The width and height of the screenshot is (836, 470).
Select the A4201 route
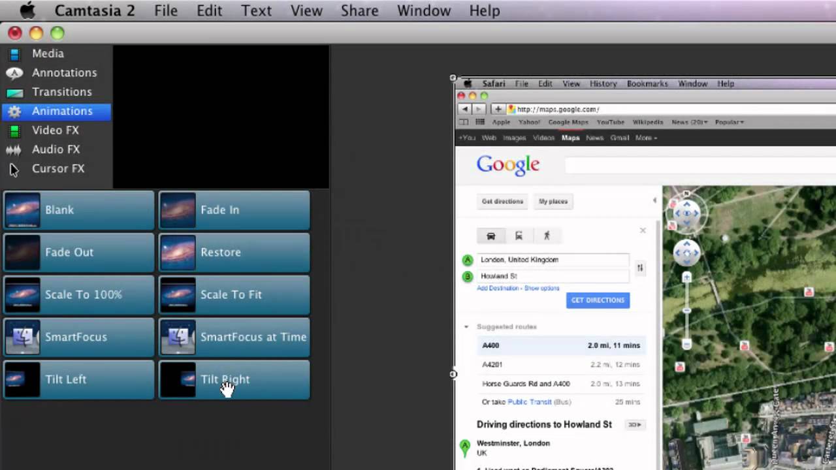pos(561,365)
